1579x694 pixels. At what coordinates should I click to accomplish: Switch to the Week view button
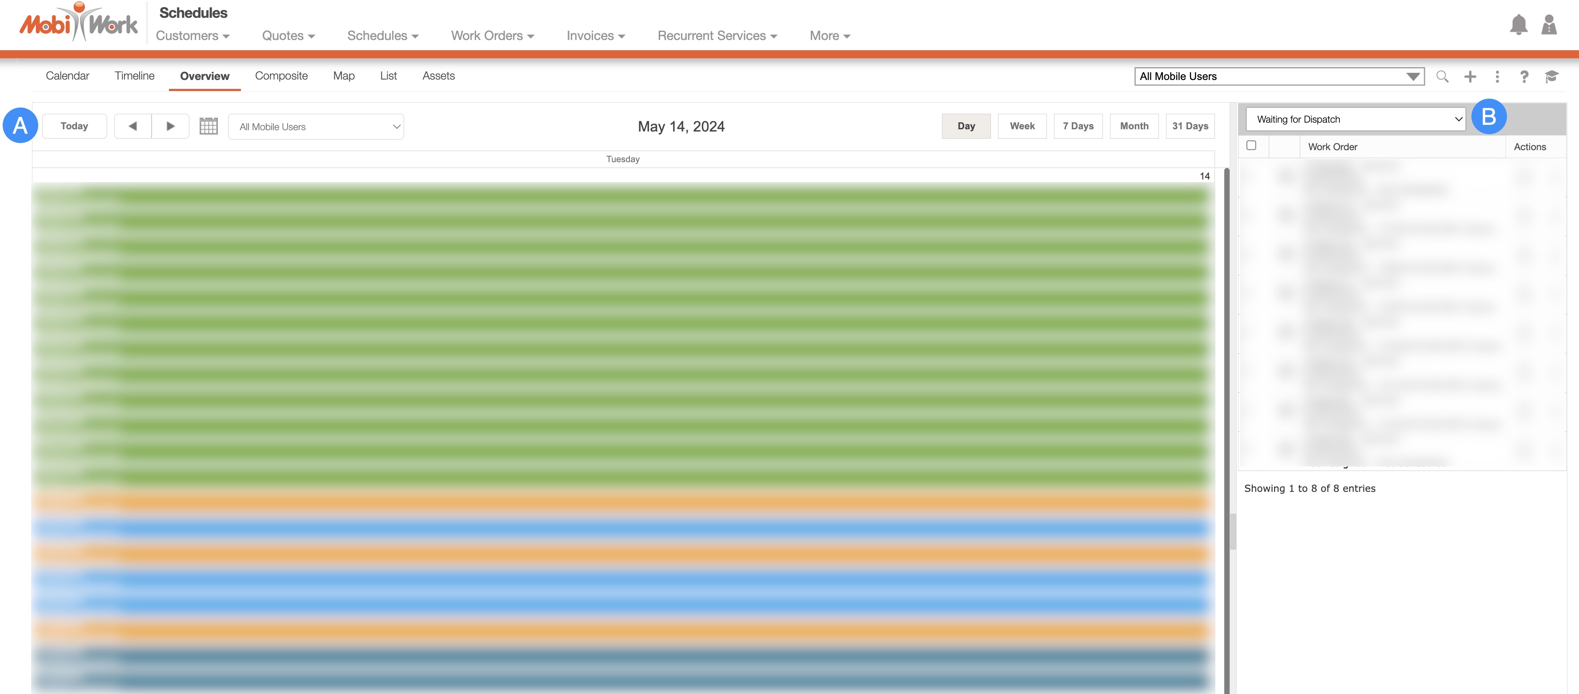[x=1022, y=126]
